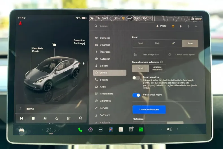223x149 pixels.
Task: Tap the unlock padlock above the car
Action: [54, 44]
